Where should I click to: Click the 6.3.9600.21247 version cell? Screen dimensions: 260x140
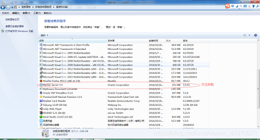point(191,101)
